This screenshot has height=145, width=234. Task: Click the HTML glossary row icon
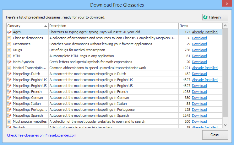click(9, 56)
